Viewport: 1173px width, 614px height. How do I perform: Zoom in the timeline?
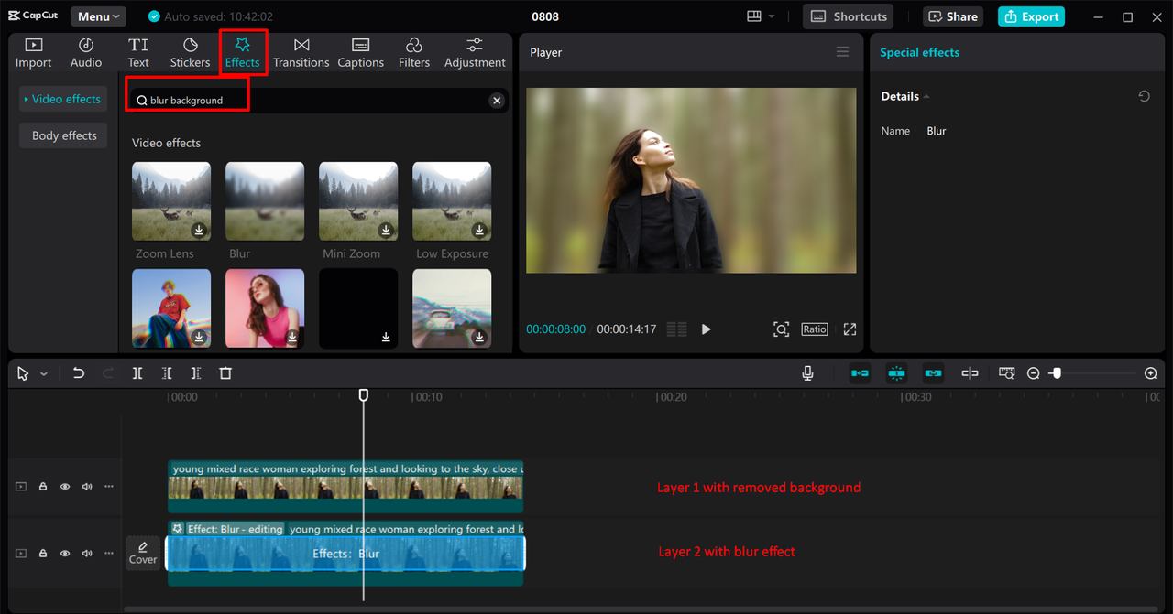coord(1151,373)
